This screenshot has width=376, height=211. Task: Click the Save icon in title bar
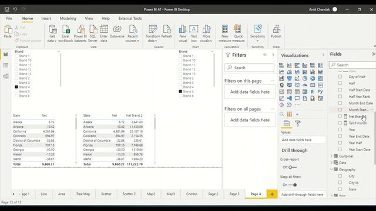tap(7, 9)
